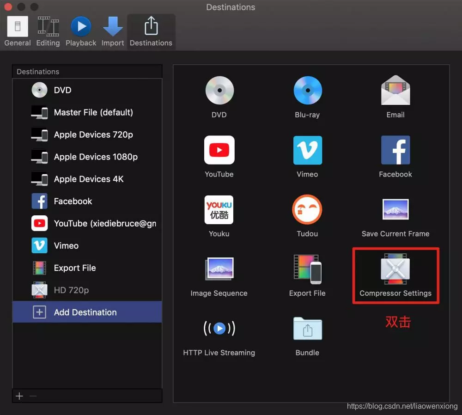The width and height of the screenshot is (462, 415).
Task: Select the YouTube (xiediebruce@gn row
Action: [87, 223]
